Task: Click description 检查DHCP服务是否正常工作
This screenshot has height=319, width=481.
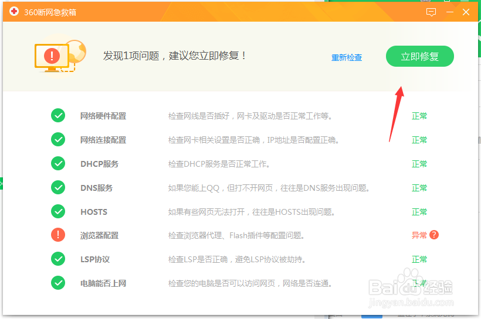Action: pyautogui.click(x=219, y=164)
